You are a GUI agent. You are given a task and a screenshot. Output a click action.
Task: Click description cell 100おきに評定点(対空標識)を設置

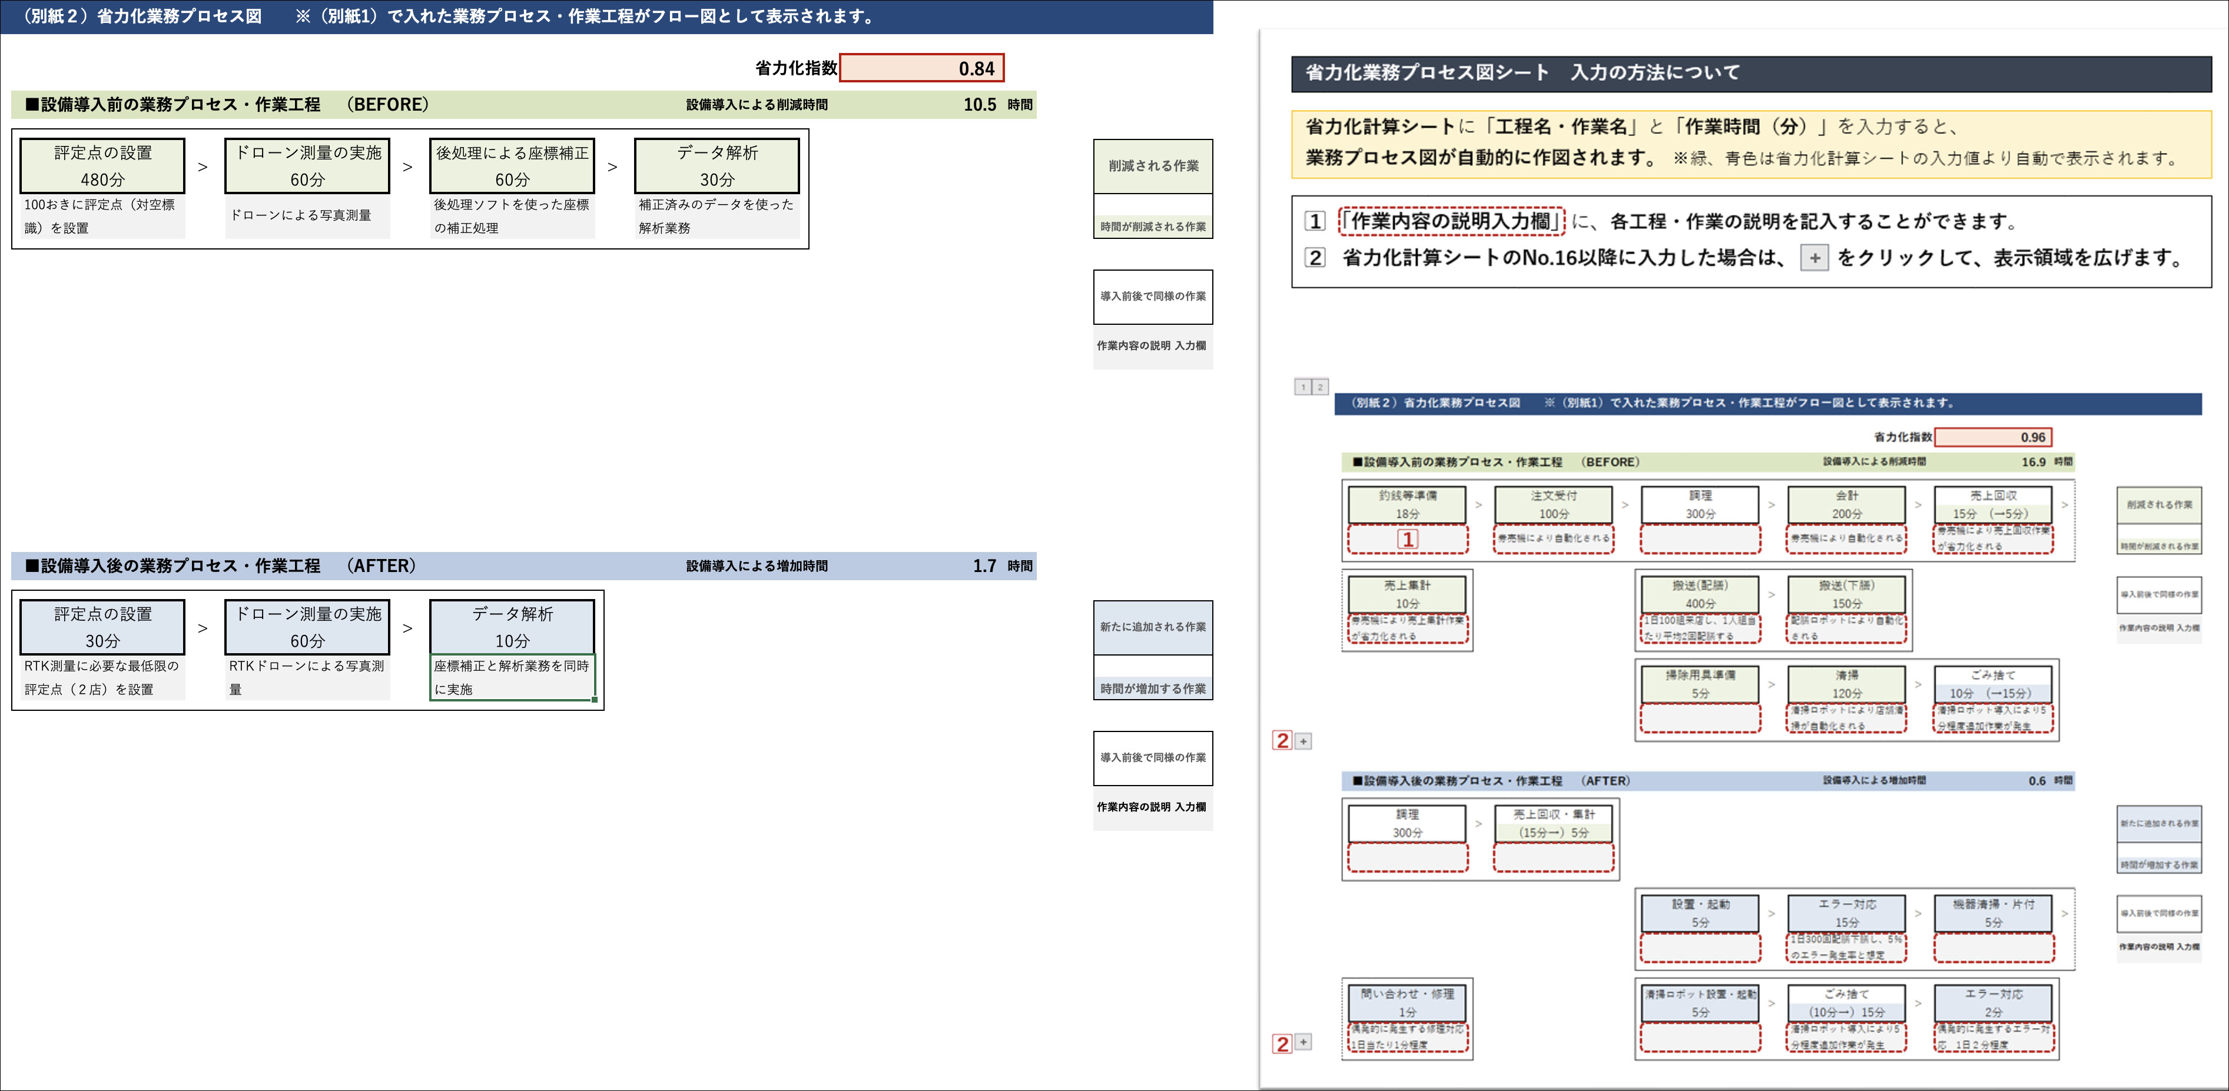[102, 217]
